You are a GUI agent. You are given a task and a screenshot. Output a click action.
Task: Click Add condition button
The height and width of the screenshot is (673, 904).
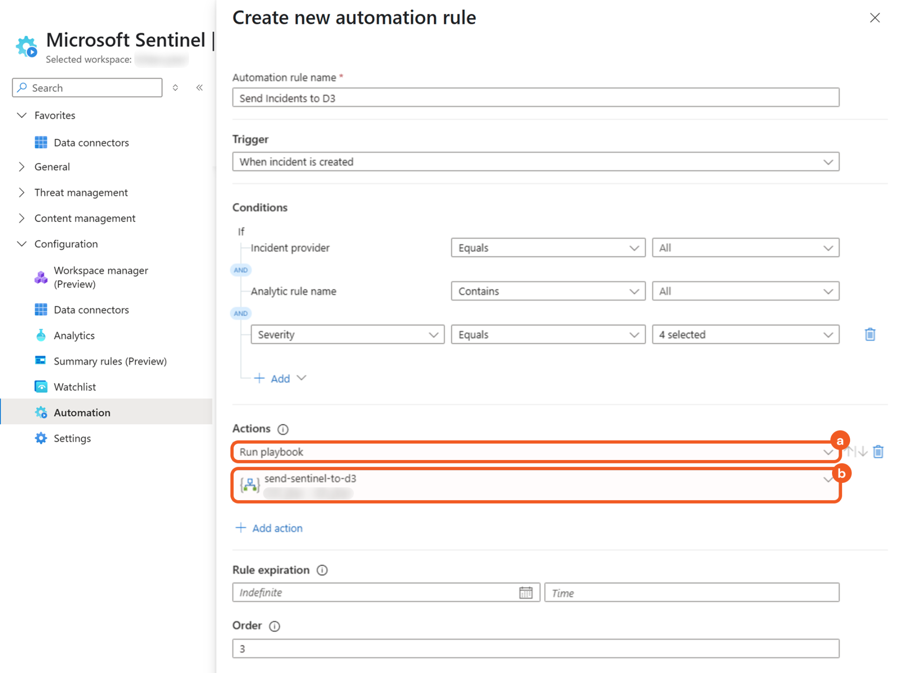tap(279, 378)
